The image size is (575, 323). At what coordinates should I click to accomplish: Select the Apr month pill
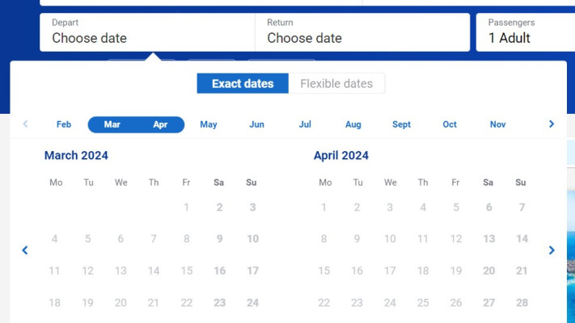[x=160, y=124]
